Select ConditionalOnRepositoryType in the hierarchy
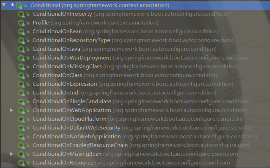Viewport: 270px width, 168px height. pyautogui.click(x=71, y=40)
